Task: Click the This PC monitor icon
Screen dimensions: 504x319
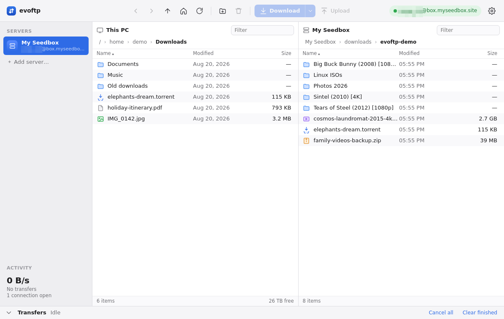Action: [100, 30]
